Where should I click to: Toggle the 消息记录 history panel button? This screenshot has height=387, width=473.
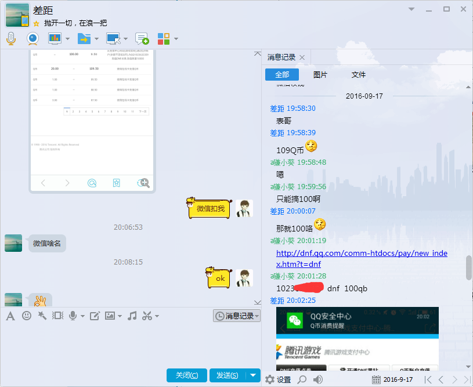(x=236, y=316)
